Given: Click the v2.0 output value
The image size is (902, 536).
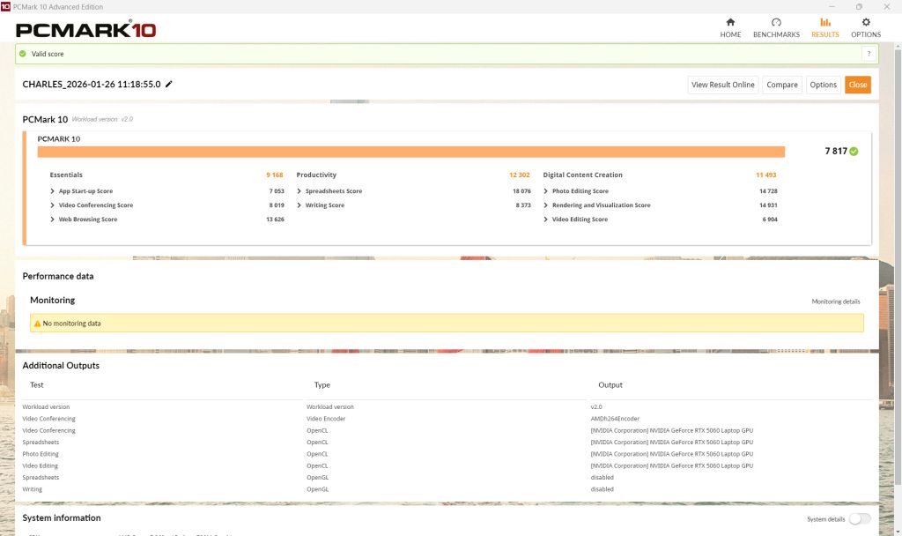Looking at the screenshot, I should click(596, 407).
